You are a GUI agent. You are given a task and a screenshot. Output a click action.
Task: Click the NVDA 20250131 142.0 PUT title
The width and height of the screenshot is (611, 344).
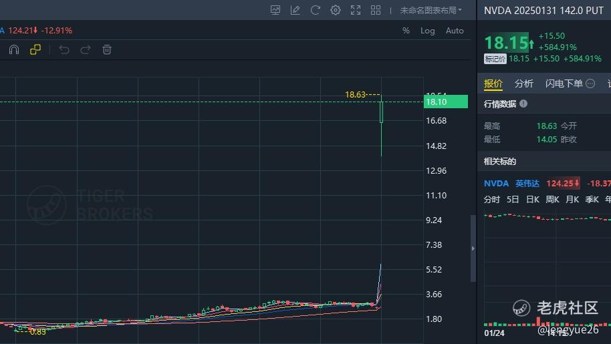point(543,11)
